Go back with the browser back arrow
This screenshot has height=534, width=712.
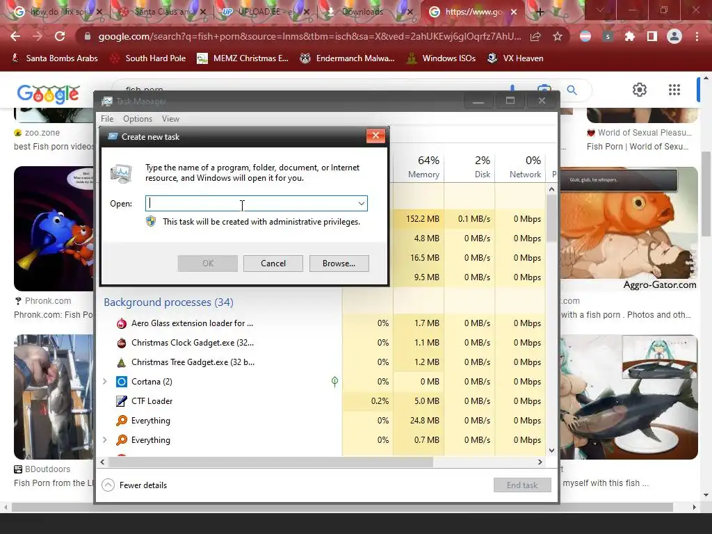pyautogui.click(x=15, y=36)
